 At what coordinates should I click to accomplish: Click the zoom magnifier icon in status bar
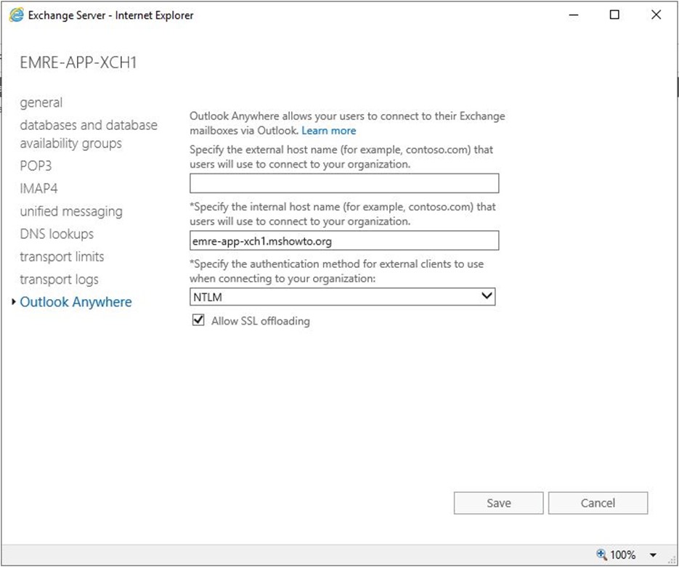coord(601,554)
